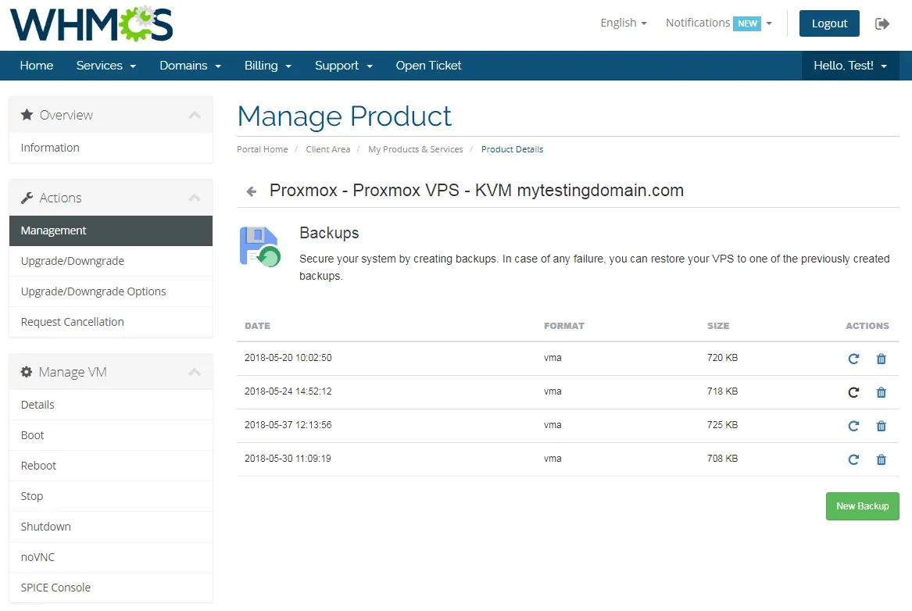
Task: Delete the 2018-05-37 12:13:56 backup
Action: coord(882,426)
